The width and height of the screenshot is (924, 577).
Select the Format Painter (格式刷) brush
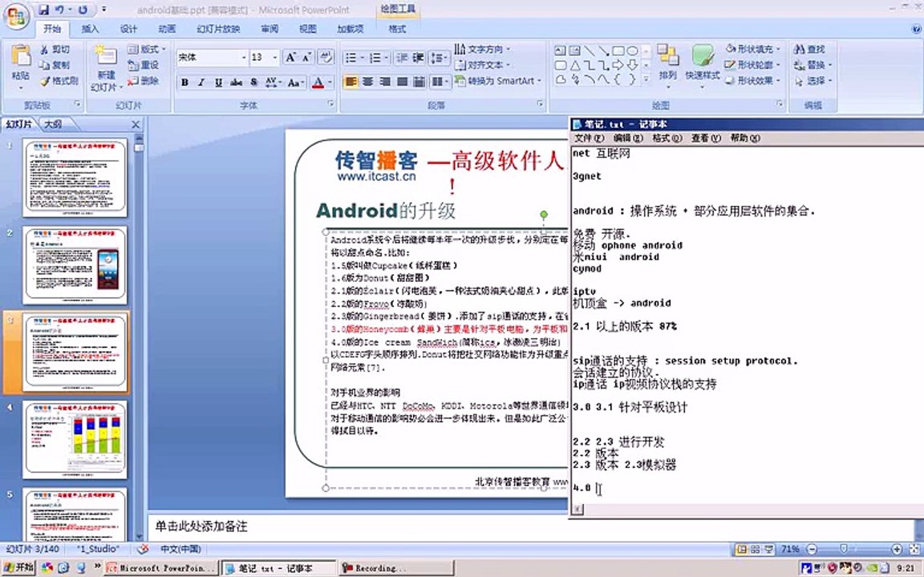pos(59,81)
